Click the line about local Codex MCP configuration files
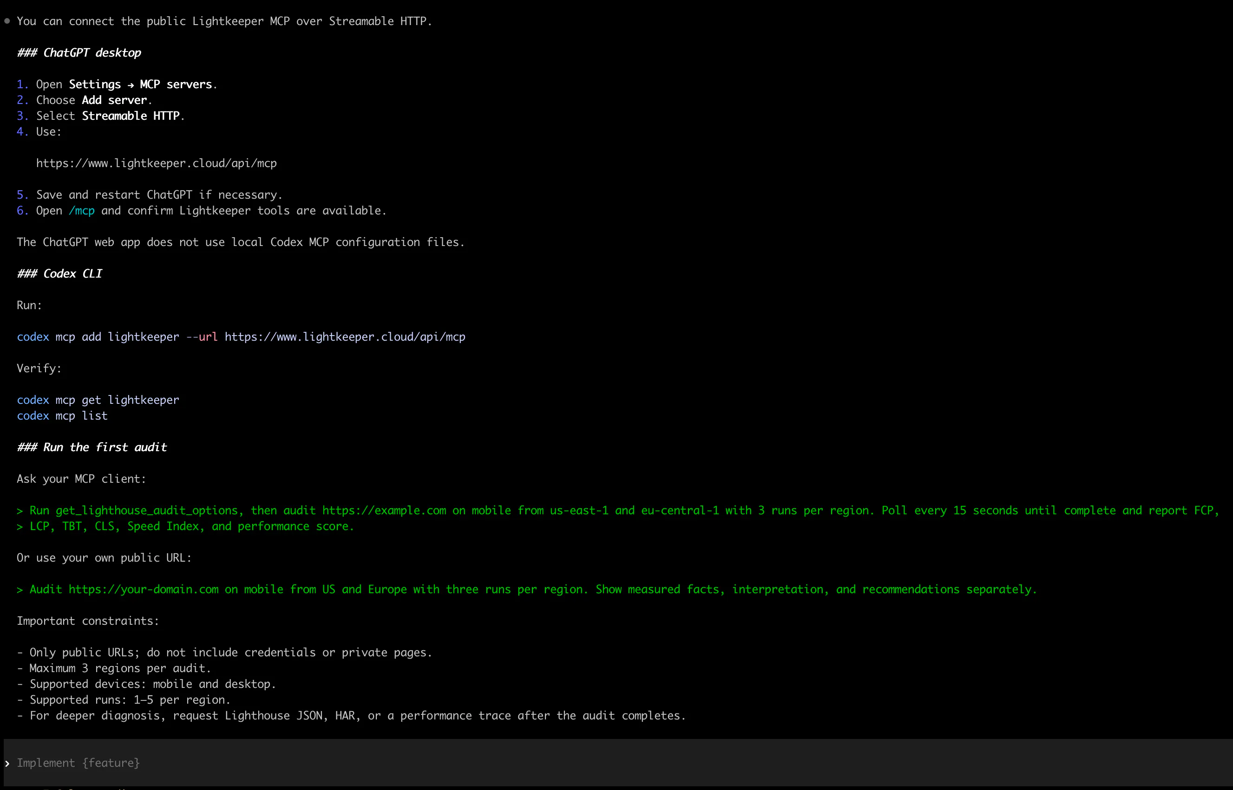The image size is (1233, 790). [241, 242]
